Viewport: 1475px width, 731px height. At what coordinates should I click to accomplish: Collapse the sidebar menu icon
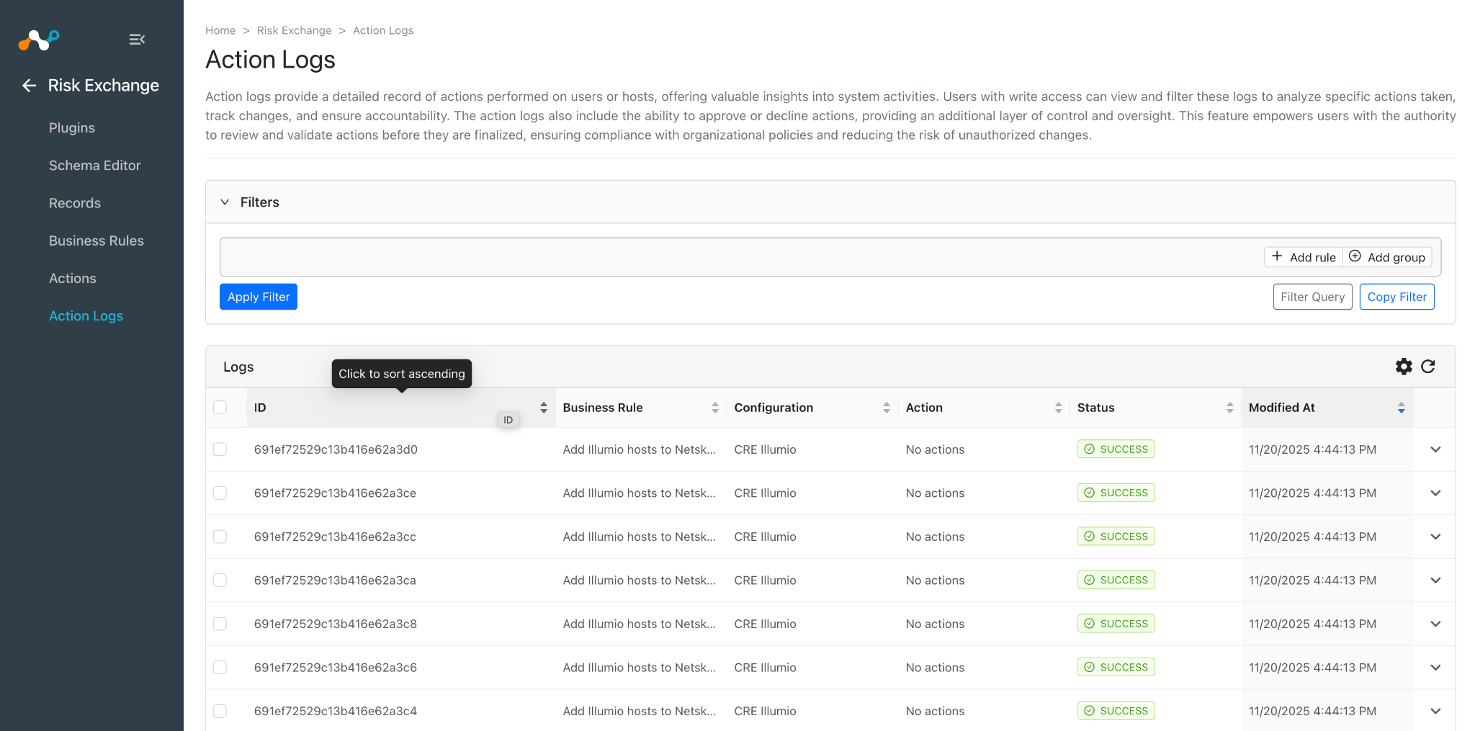pyautogui.click(x=137, y=40)
